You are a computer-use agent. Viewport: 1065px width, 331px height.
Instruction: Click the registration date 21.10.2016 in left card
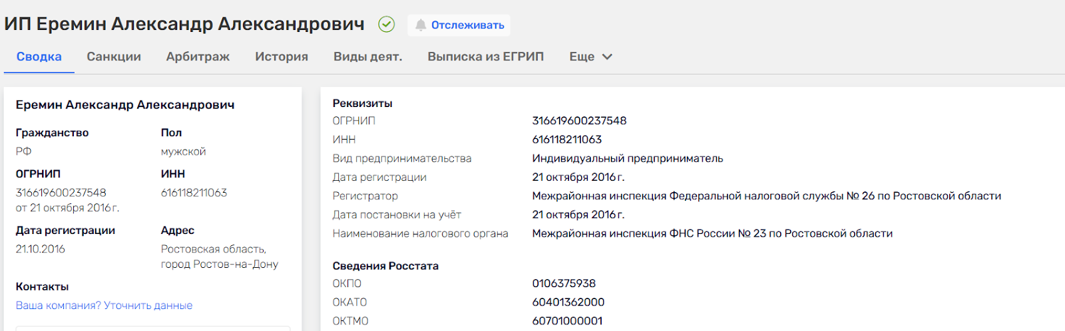pos(41,249)
